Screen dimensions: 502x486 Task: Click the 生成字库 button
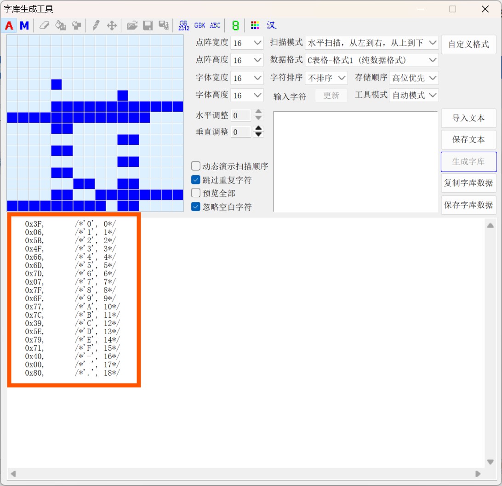tap(468, 162)
